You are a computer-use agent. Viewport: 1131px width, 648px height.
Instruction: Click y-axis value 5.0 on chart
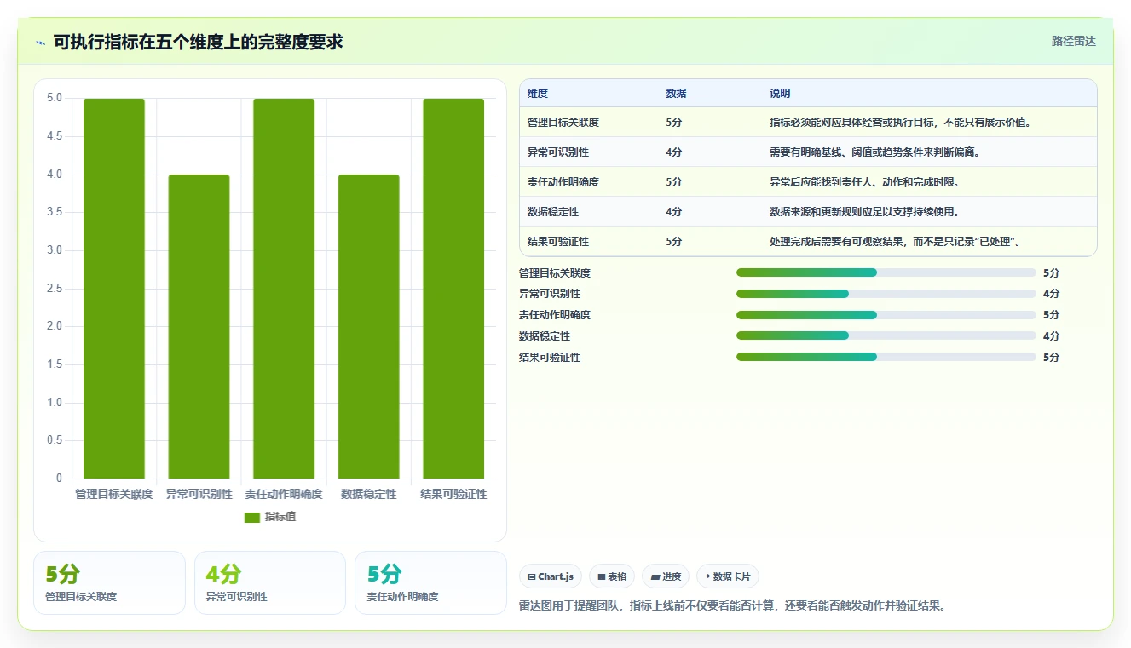(x=55, y=98)
